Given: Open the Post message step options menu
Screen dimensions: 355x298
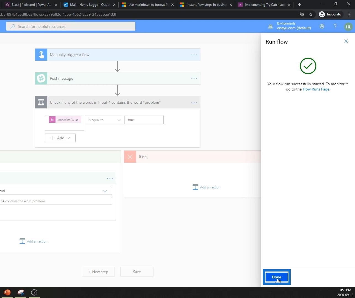Looking at the screenshot, I should pyautogui.click(x=194, y=79).
